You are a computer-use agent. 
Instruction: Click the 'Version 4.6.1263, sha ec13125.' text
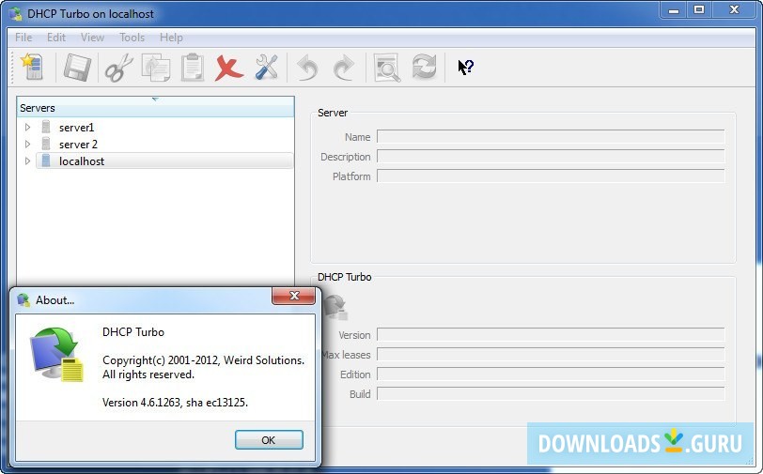pyautogui.click(x=175, y=403)
